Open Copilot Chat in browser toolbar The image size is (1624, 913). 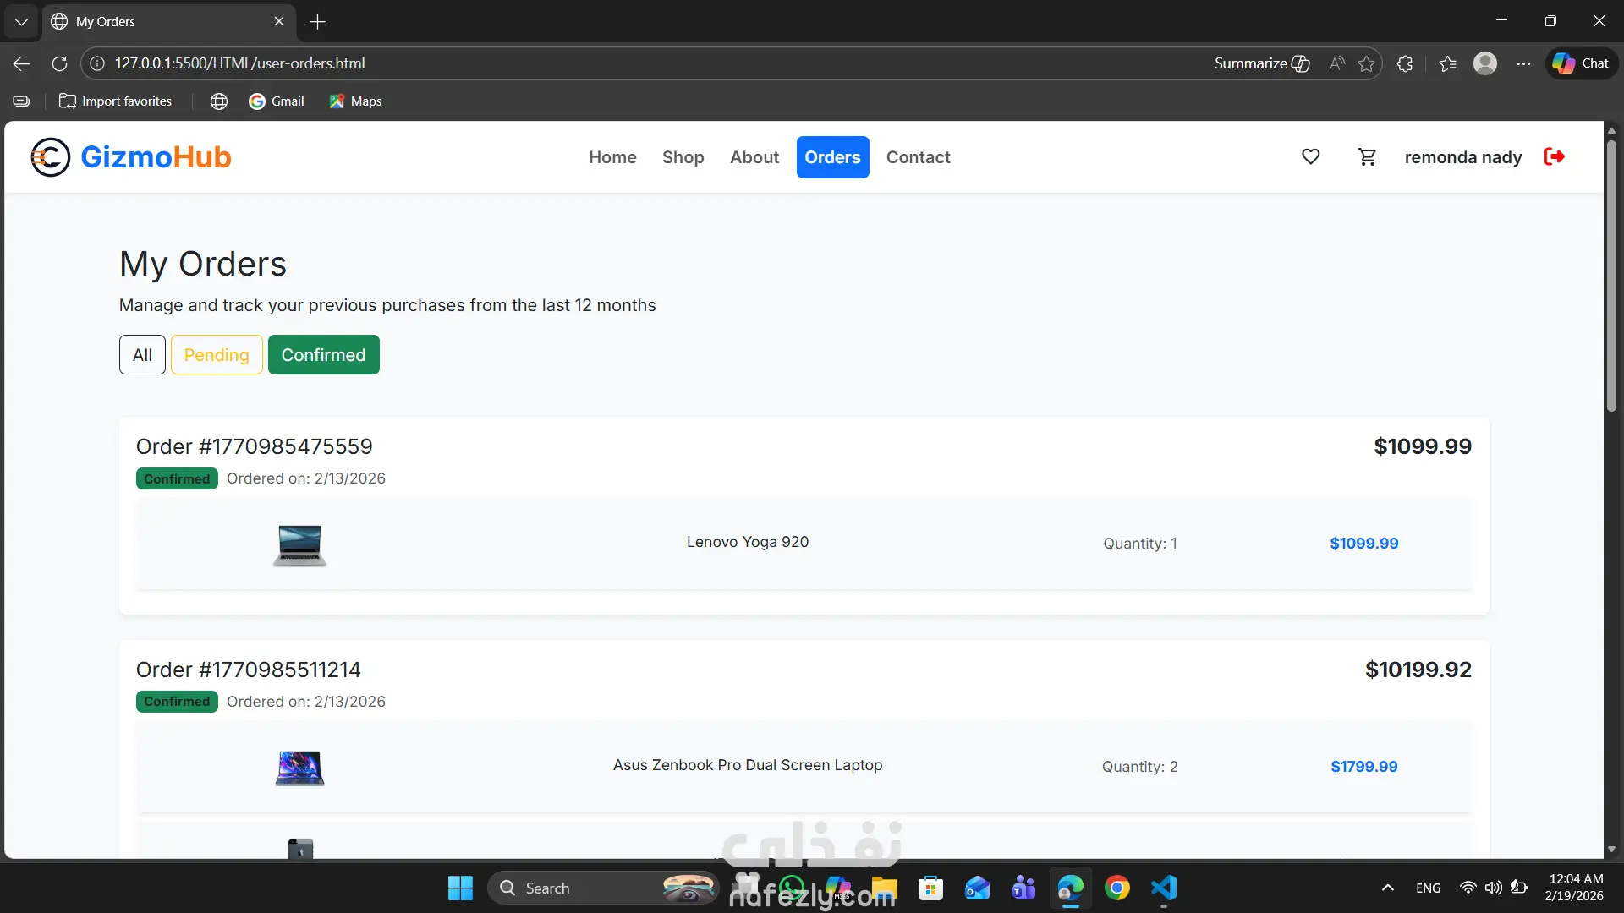coord(1581,63)
